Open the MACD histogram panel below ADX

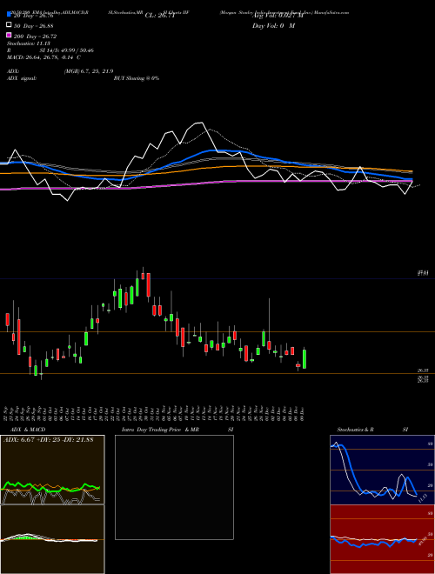click(x=52, y=539)
